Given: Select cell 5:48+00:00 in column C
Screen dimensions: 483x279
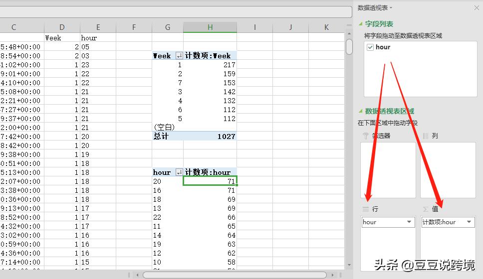Looking at the screenshot, I should [22, 47].
